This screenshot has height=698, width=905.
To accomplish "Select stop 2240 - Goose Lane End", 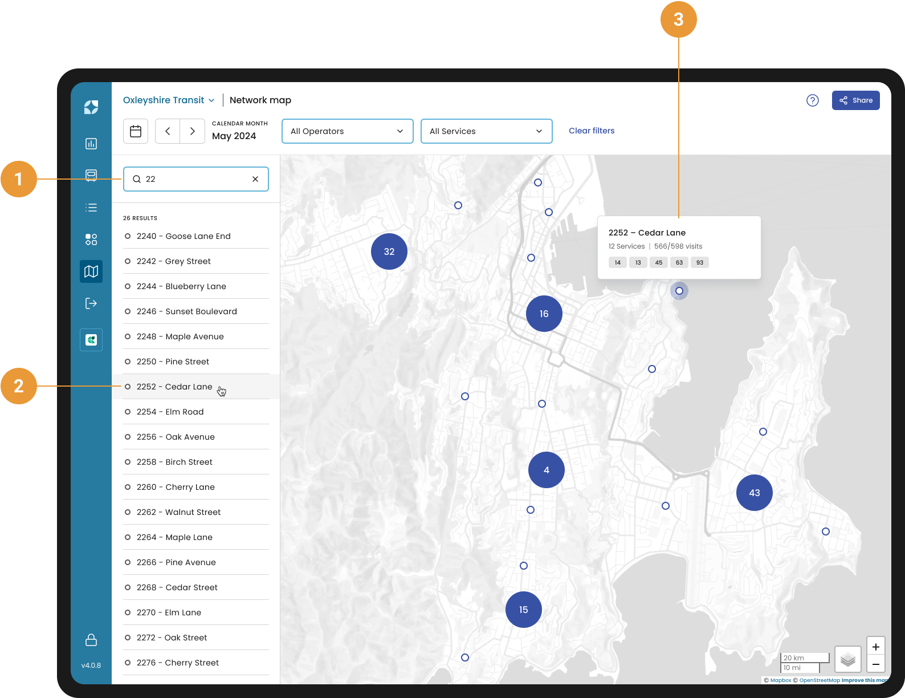I will coord(196,236).
